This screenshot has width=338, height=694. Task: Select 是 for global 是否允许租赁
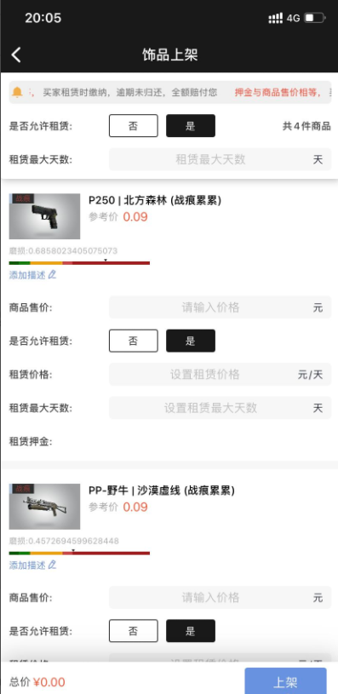point(191,126)
